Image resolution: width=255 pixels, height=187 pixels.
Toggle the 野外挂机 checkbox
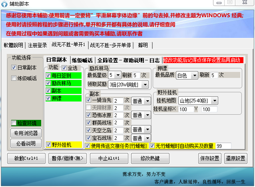[49, 145]
